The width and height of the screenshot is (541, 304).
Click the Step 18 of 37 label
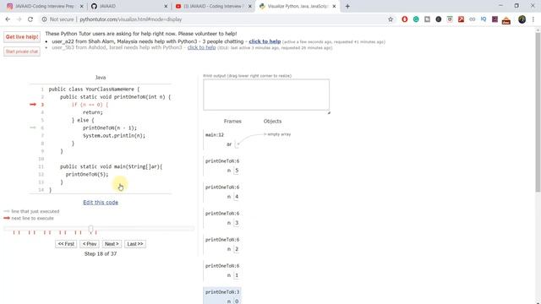101,253
